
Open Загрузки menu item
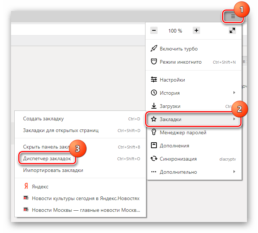click(x=193, y=106)
